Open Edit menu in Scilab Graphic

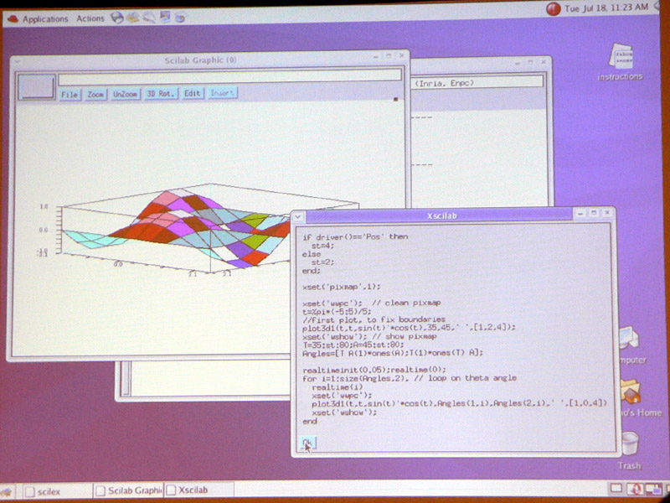[192, 94]
